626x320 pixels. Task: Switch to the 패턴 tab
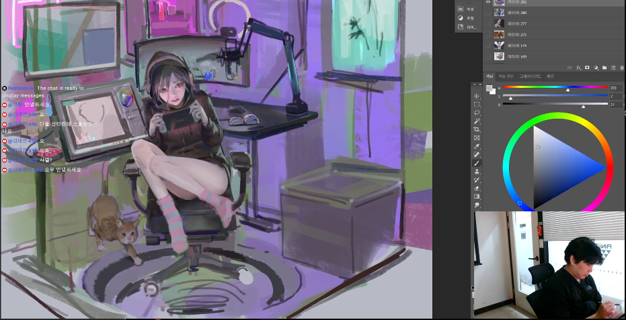point(550,76)
